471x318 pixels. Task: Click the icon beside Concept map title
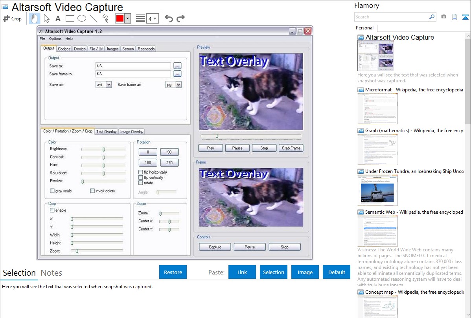(x=361, y=292)
